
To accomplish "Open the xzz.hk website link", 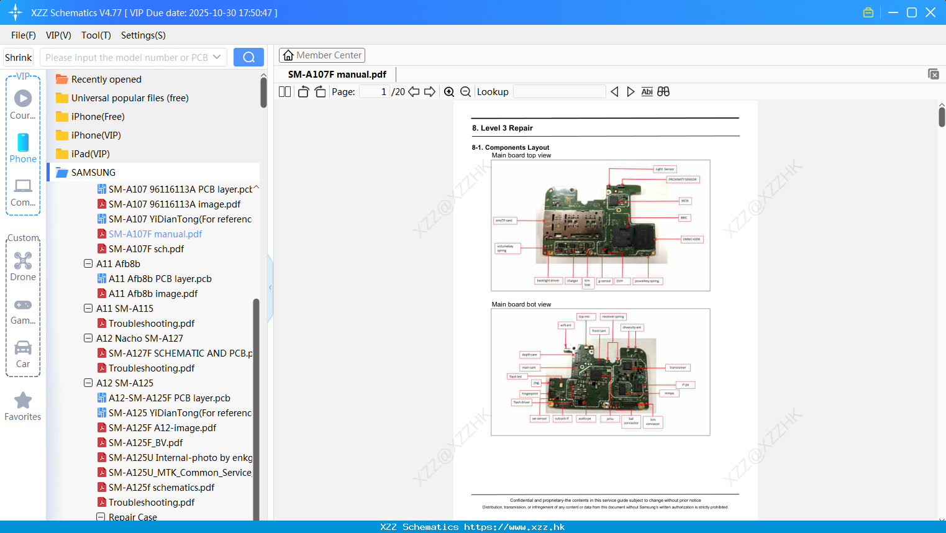I will click(x=514, y=527).
